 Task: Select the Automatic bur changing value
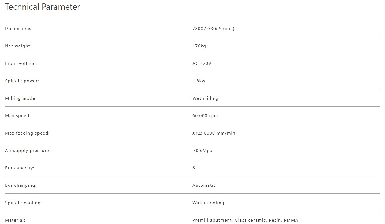(x=204, y=185)
